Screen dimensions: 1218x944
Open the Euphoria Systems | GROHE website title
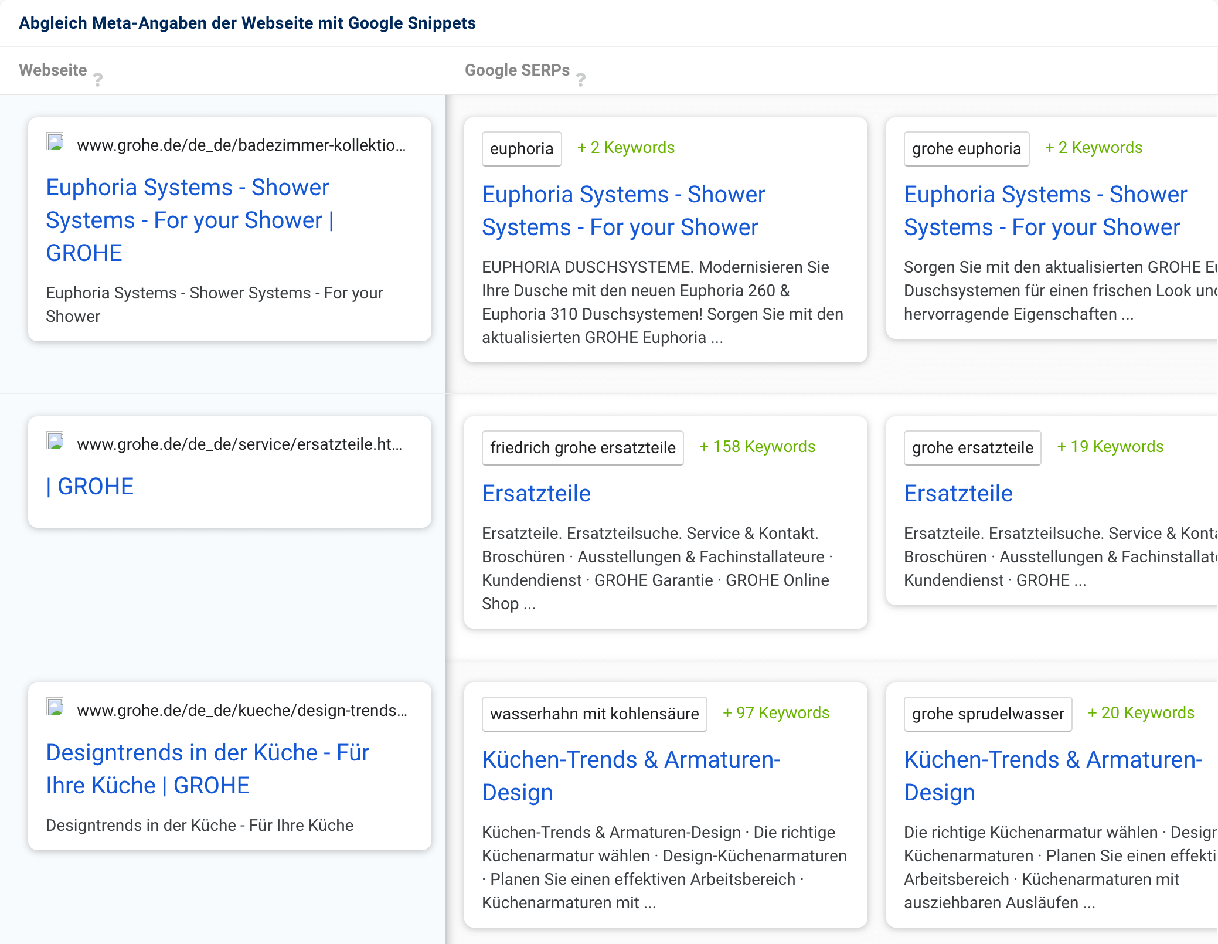[x=190, y=220]
